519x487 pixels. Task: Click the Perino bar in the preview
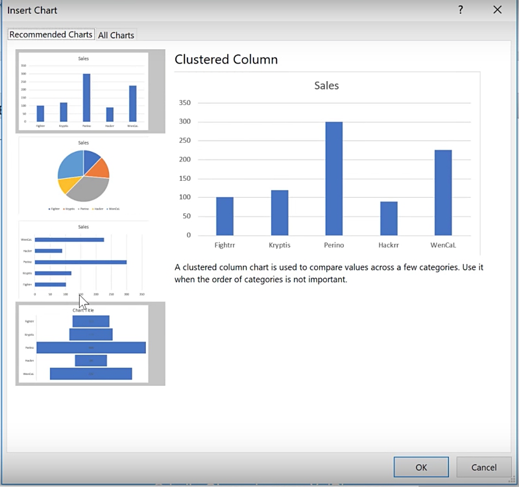coord(333,178)
